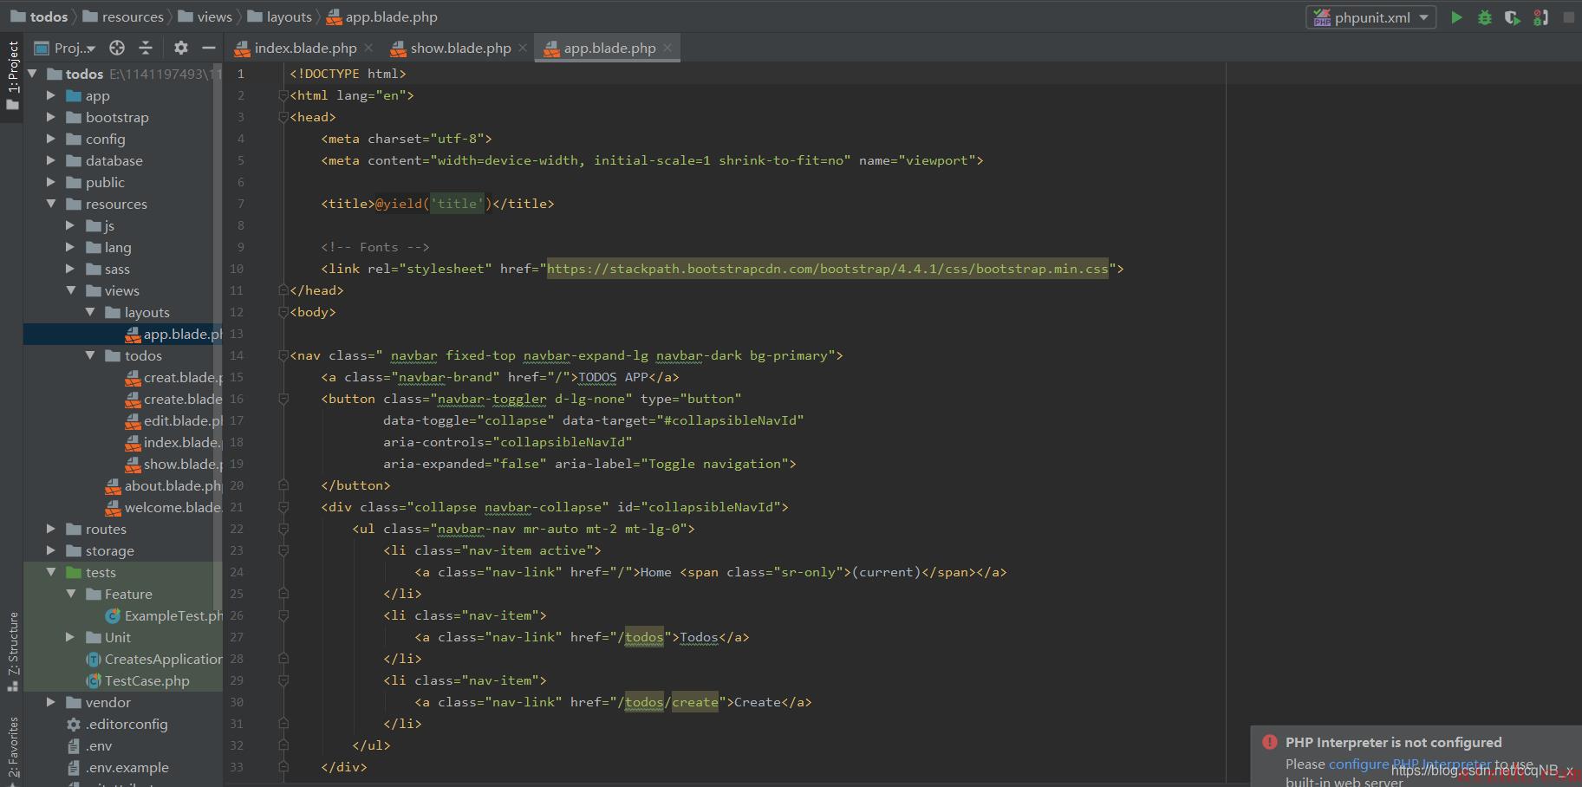Screen dimensions: 1582x787
Task: Click the grayed-out stop square icon
Action: (x=1569, y=17)
